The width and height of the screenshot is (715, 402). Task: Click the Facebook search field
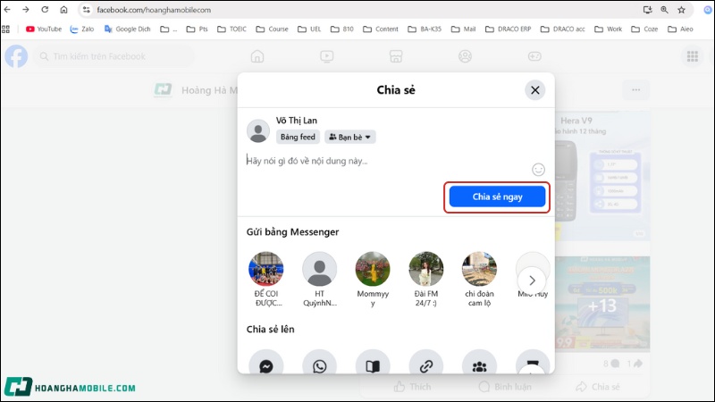click(x=114, y=56)
